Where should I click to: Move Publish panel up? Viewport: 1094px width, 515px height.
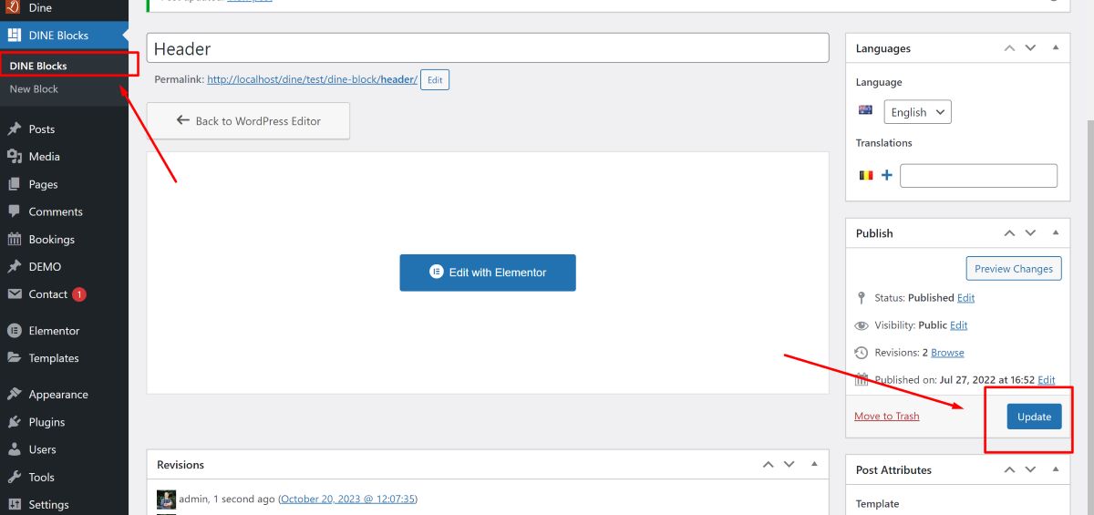tap(1009, 232)
